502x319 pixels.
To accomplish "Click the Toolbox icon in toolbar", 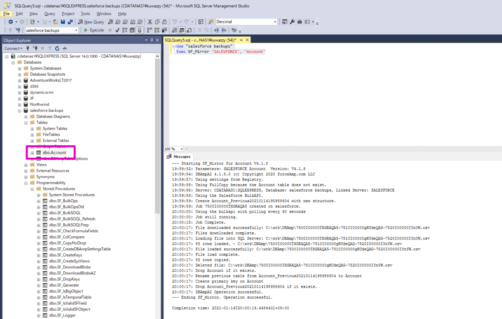I will [300, 22].
